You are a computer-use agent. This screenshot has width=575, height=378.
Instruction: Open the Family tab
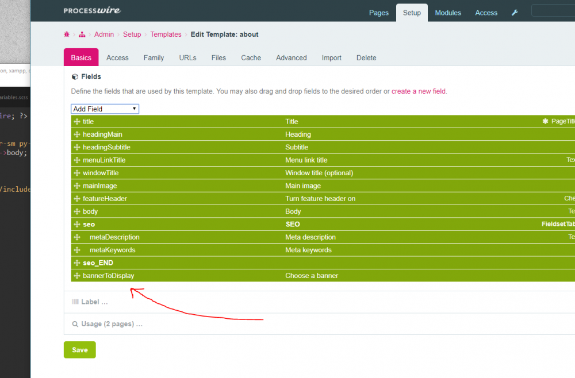154,58
